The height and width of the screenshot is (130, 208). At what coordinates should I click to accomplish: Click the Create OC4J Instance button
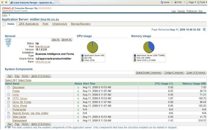pos(196,73)
